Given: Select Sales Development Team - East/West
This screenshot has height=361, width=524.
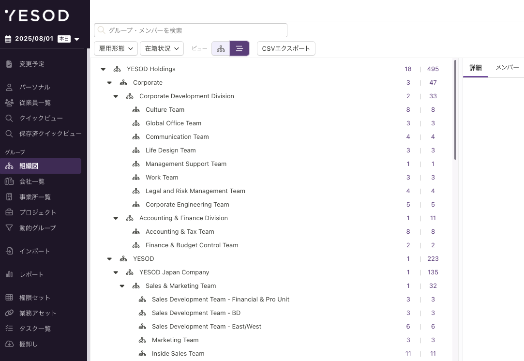Looking at the screenshot, I should [271, 327].
